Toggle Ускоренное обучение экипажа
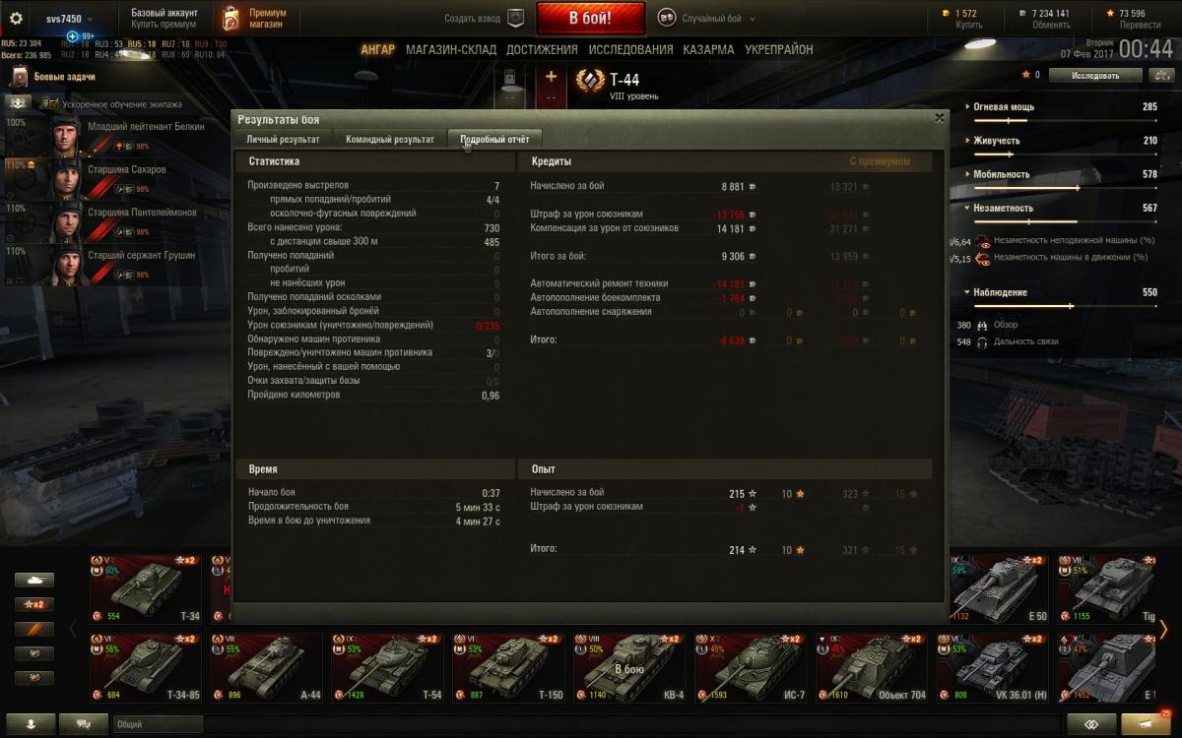Viewport: 1182px width, 738px height. 48,103
